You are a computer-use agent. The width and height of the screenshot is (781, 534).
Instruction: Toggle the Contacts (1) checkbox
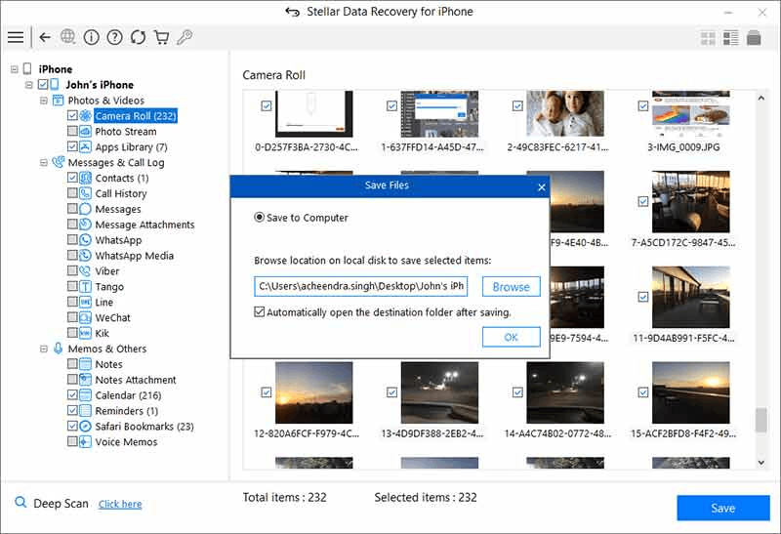(x=73, y=179)
